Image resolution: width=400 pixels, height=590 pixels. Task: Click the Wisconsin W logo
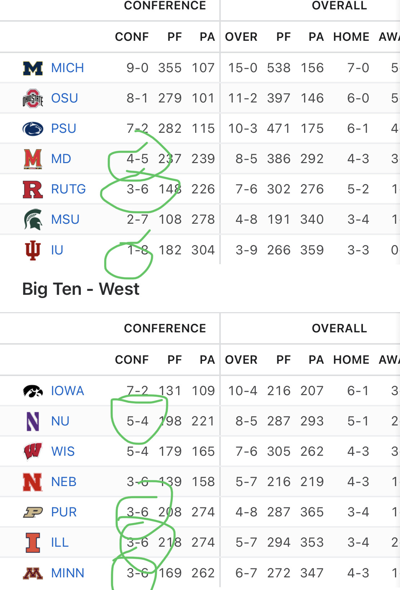(33, 451)
